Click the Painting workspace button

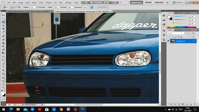tap(159, 2)
